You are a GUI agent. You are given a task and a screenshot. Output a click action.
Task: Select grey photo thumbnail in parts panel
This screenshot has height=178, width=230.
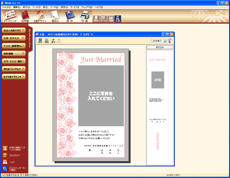coord(158,80)
